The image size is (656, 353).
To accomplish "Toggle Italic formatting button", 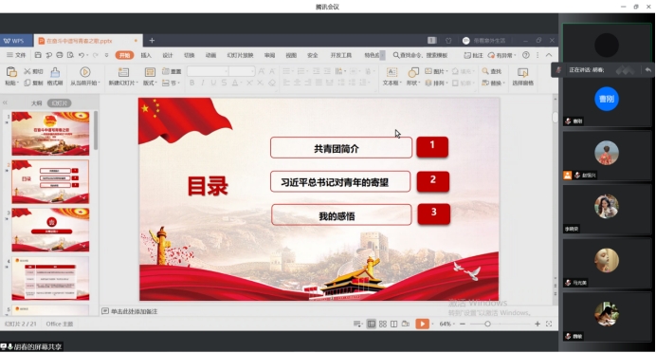I will (x=203, y=83).
